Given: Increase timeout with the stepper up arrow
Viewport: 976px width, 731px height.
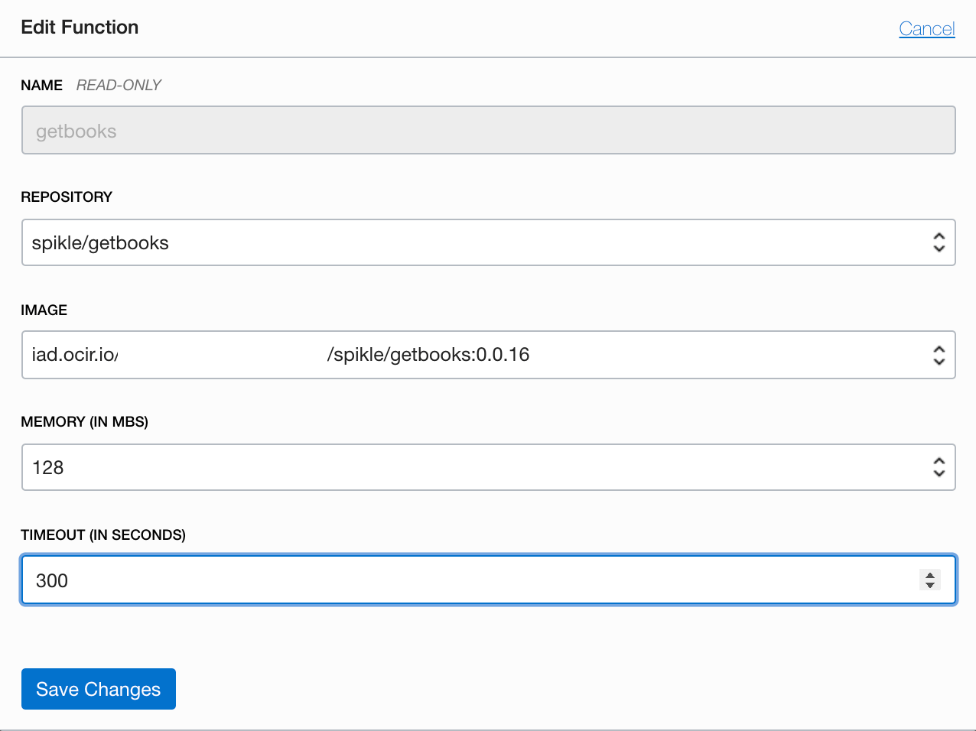Looking at the screenshot, I should [929, 575].
